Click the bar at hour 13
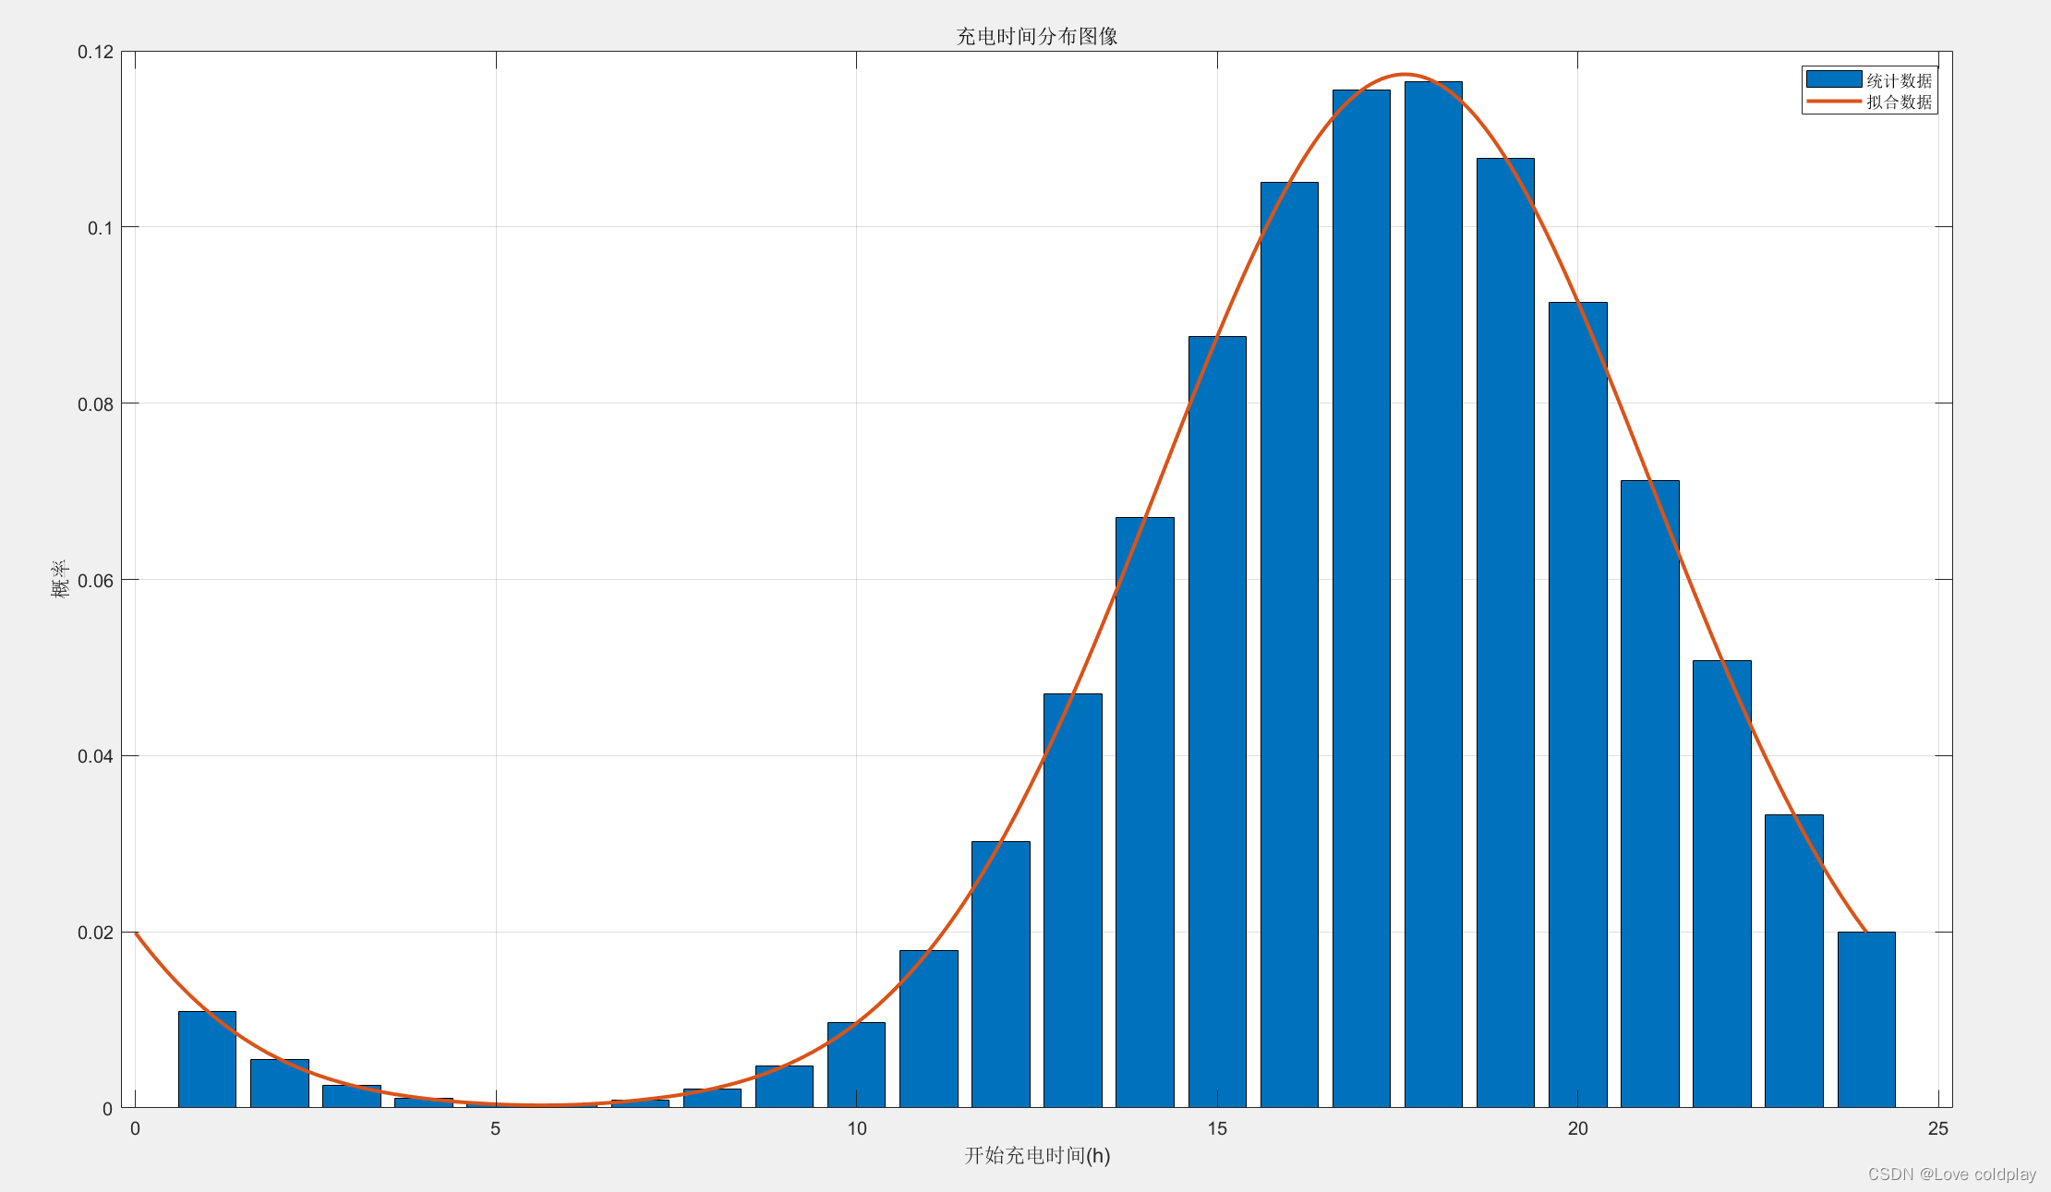The height and width of the screenshot is (1192, 2051). (x=1073, y=900)
